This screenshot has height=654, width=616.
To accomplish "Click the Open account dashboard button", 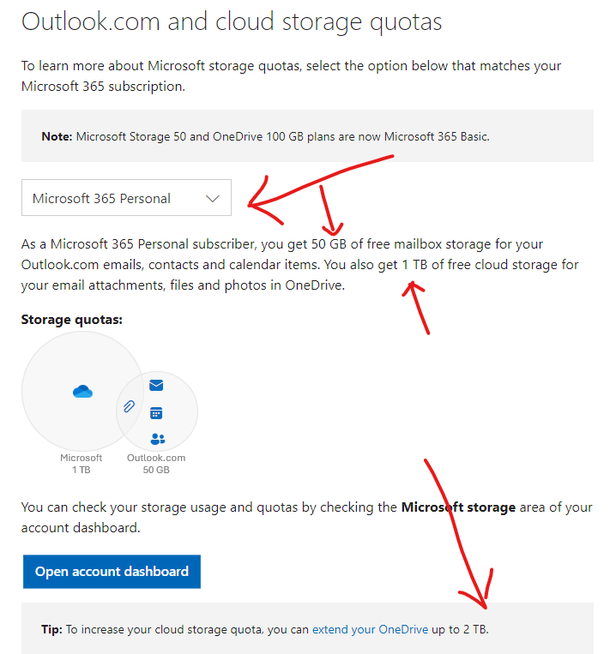I will pos(112,572).
